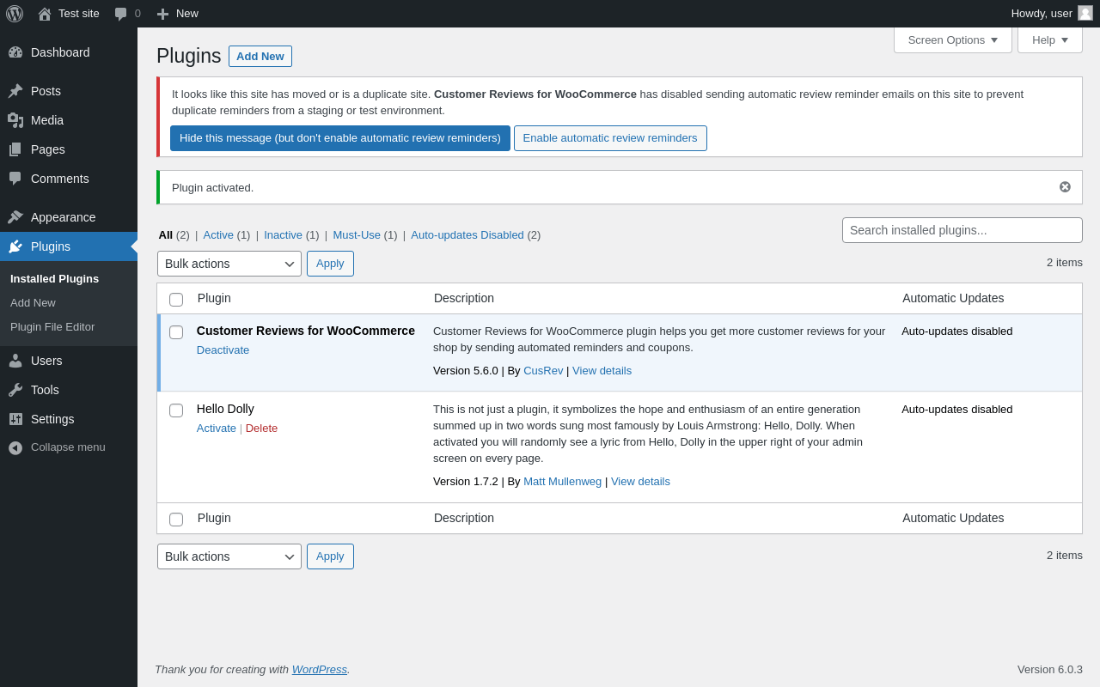Image resolution: width=1100 pixels, height=687 pixels.
Task: View details for Customer Reviews plugin
Action: (x=602, y=371)
